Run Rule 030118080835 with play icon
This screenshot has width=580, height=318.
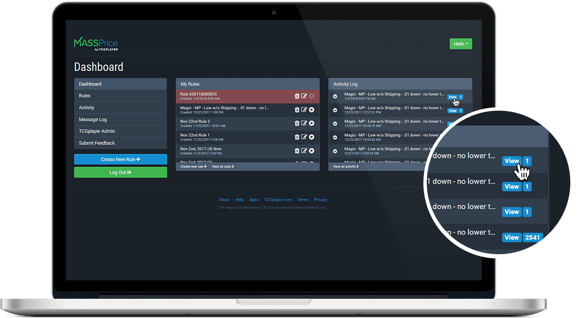tap(312, 96)
